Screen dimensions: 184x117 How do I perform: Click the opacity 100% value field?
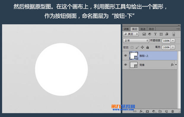(166, 41)
